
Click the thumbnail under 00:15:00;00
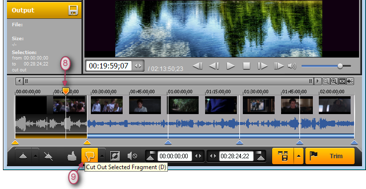point(69,105)
